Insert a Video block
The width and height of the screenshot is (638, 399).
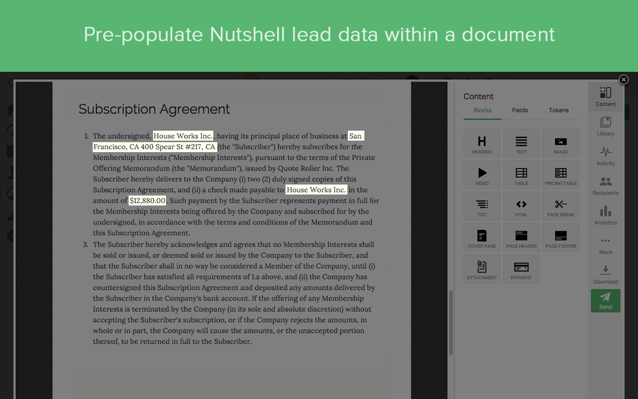point(481,175)
